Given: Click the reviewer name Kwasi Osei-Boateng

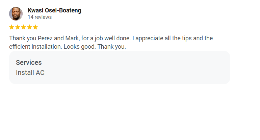Looking at the screenshot, I should (54, 10).
